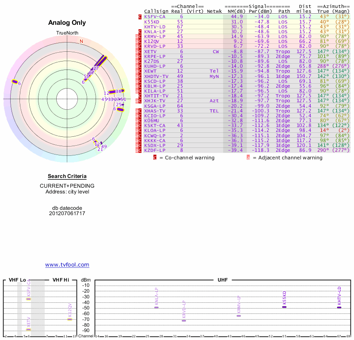This screenshot has width=354, height=340.
Task: Click the pink a legend icon for adjacent channel
Action: (x=248, y=158)
